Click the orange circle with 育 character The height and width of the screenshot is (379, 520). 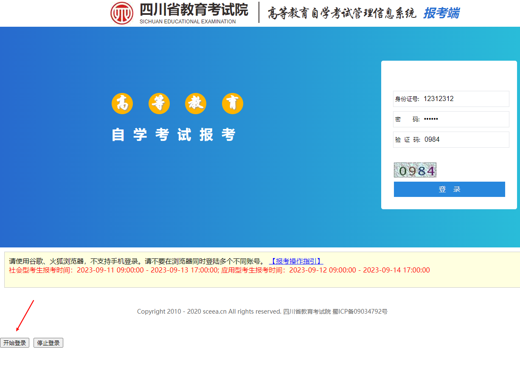coord(233,104)
